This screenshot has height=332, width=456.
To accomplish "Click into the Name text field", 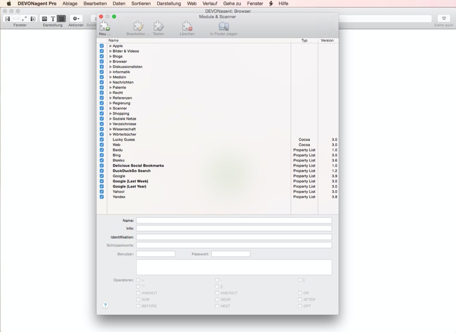I will 234,220.
